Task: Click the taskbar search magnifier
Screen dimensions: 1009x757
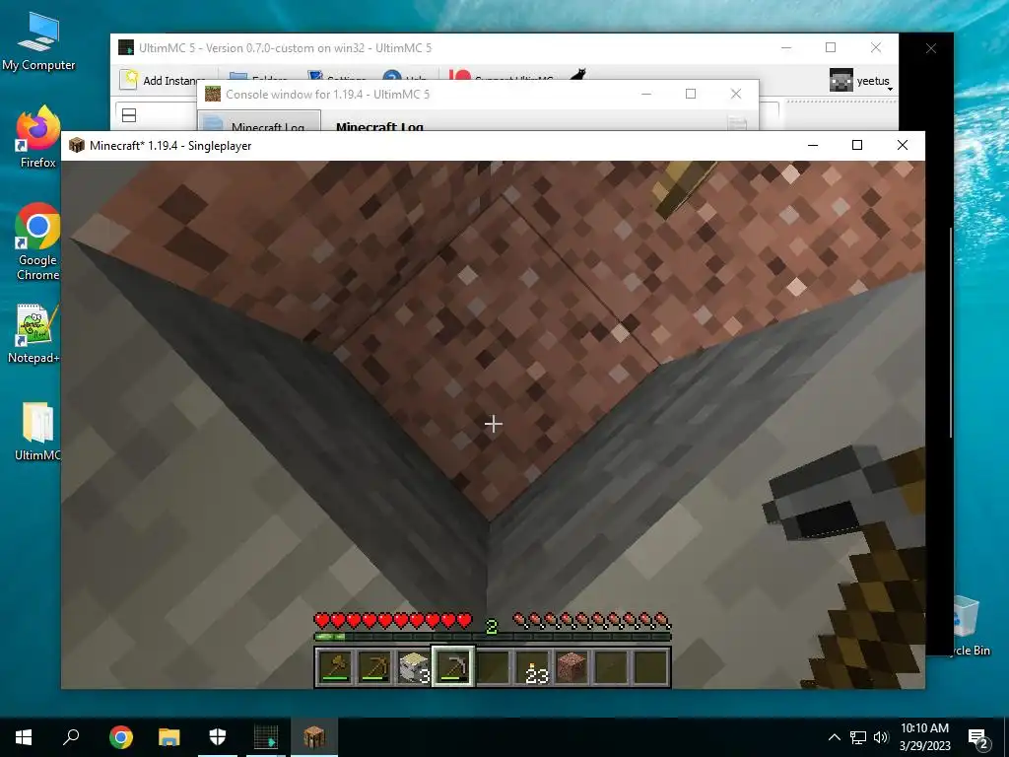Action: pos(71,737)
